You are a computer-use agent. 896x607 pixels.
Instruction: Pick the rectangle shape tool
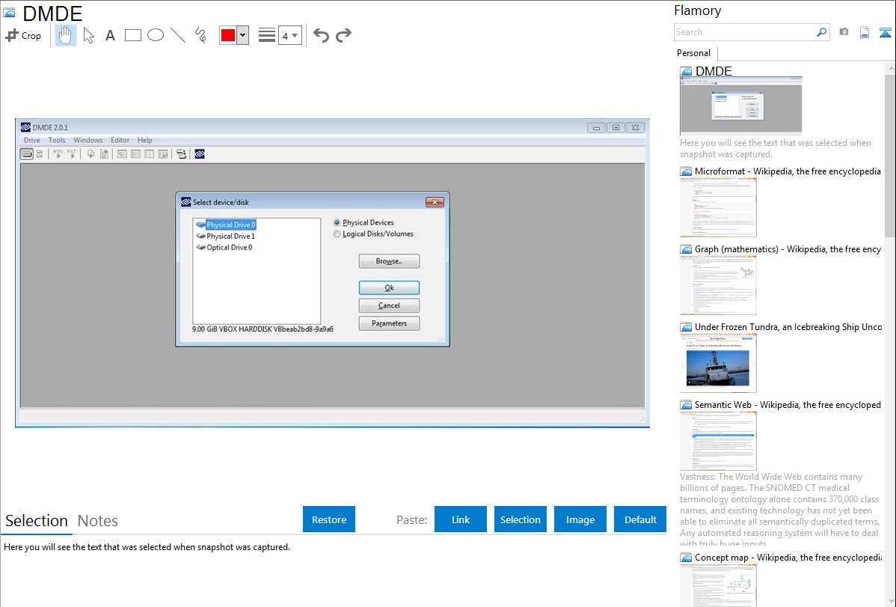(132, 35)
